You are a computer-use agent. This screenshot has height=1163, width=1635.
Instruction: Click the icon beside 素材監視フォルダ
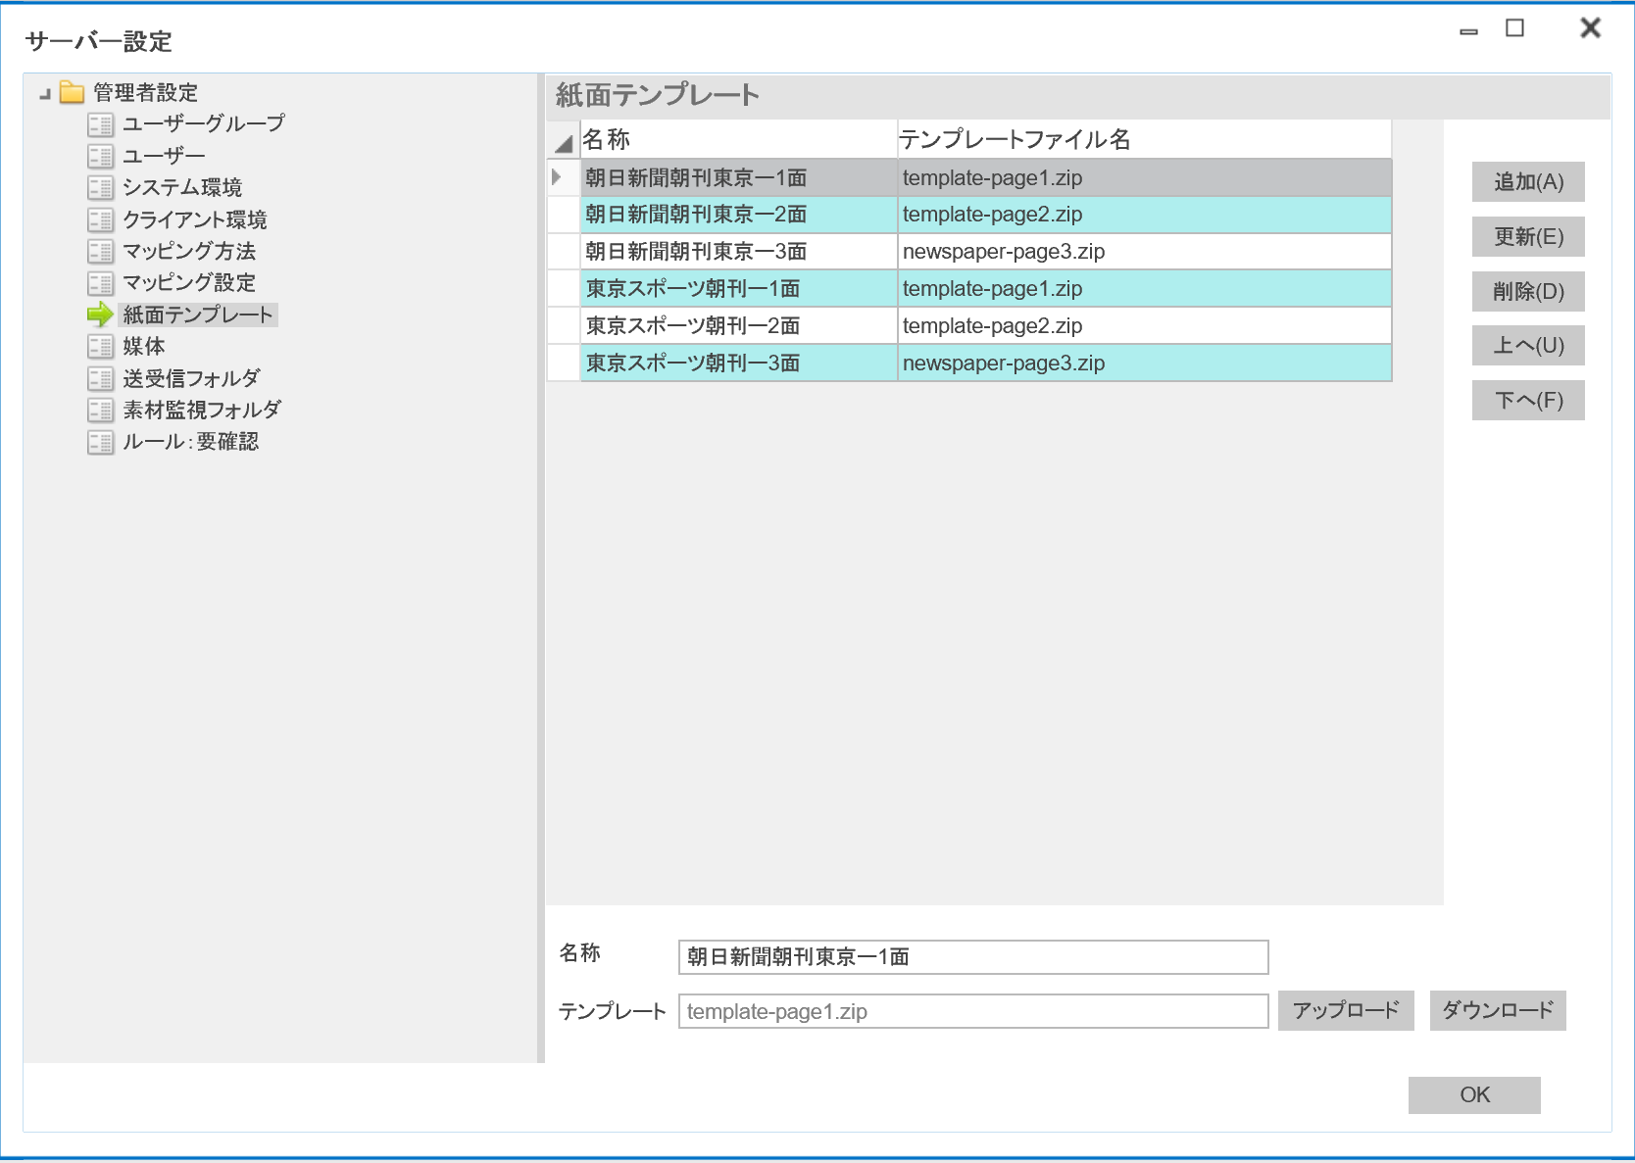point(100,410)
